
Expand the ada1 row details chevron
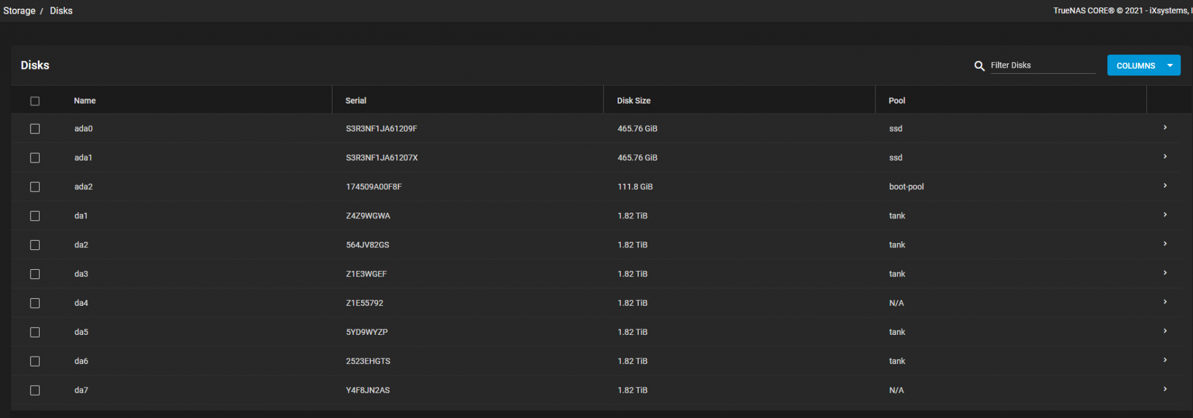1165,156
